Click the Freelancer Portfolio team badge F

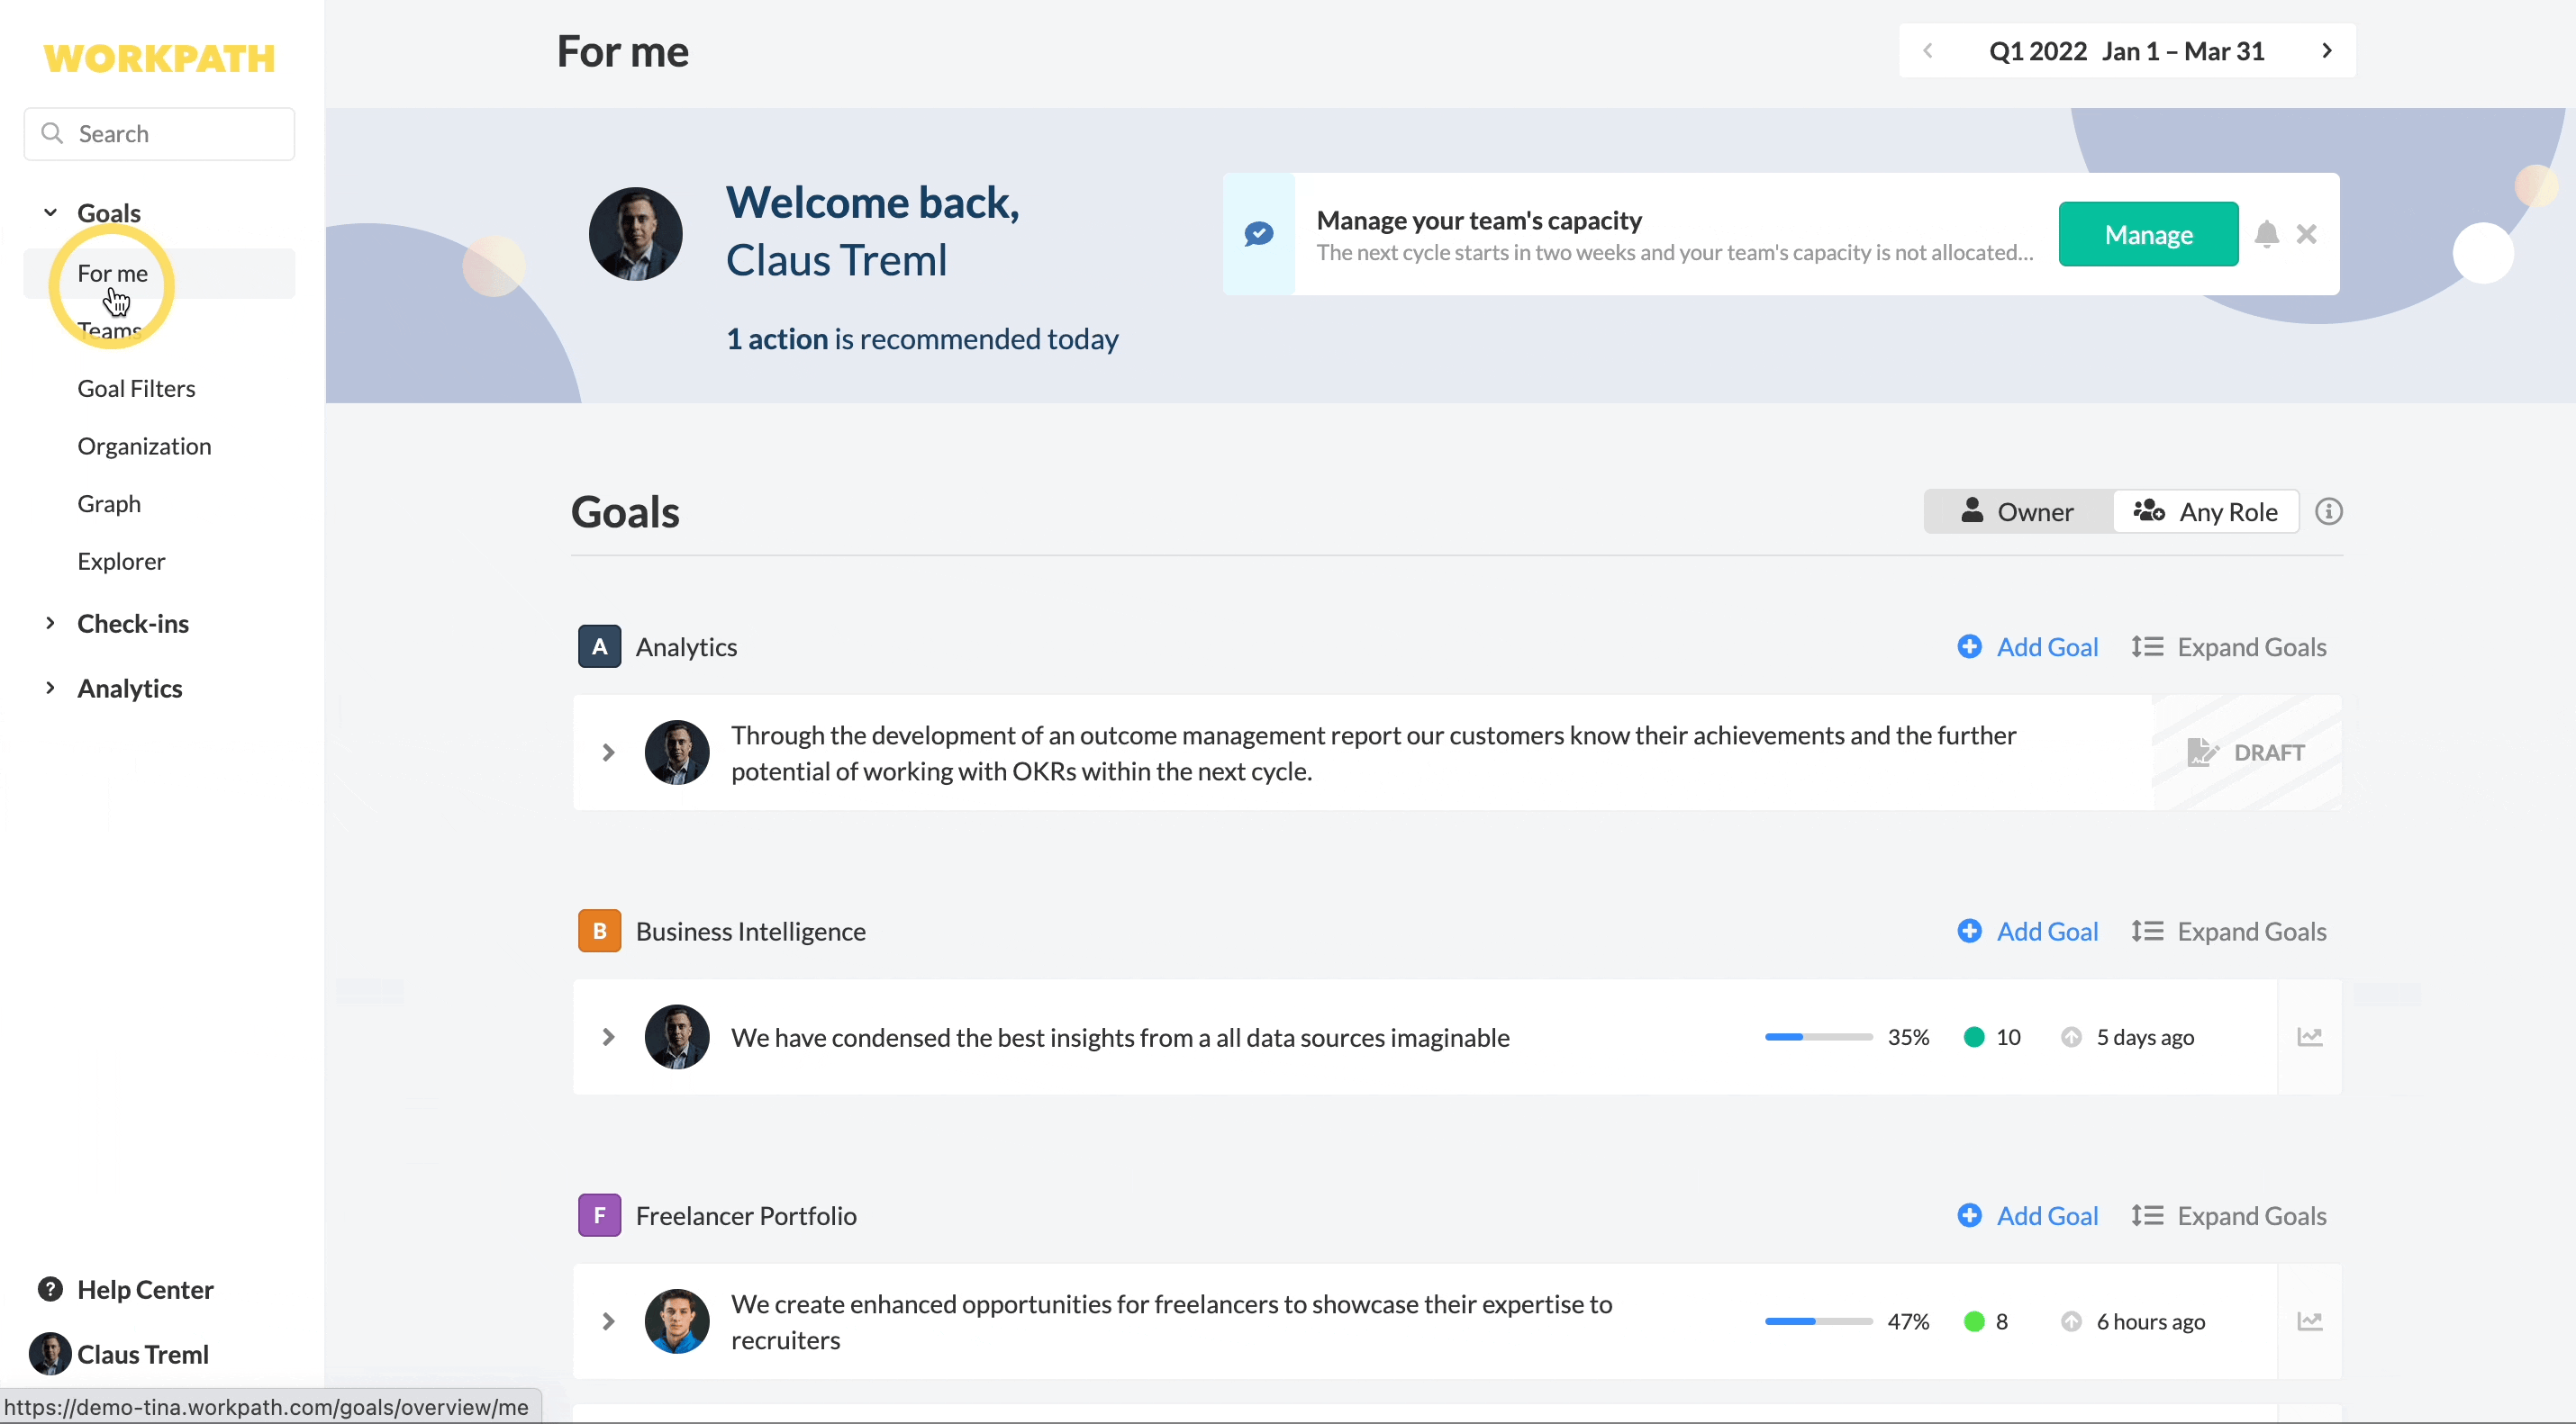coord(599,1215)
